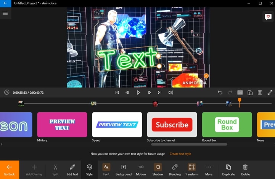The height and width of the screenshot is (179, 275).
Task: Click the time display 0:00:35.63
Action: pos(20,93)
